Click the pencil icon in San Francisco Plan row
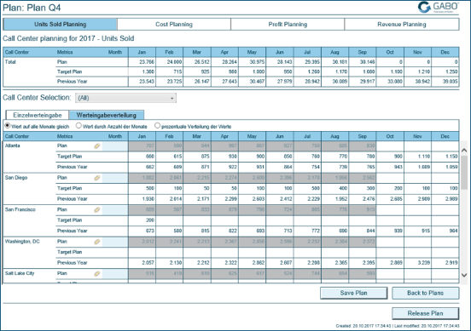 click(x=97, y=210)
